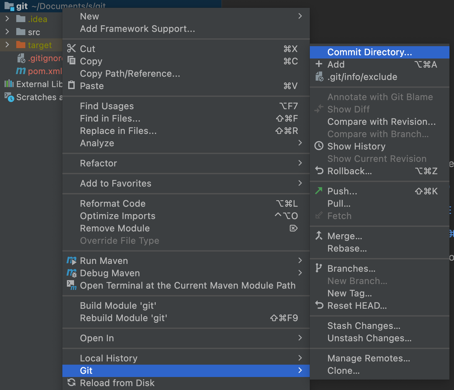Select Commit Directory... from Git submenu
The height and width of the screenshot is (390, 454).
click(x=369, y=52)
